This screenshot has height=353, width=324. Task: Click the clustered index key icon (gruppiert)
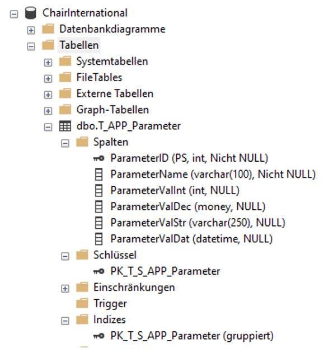[x=98, y=336]
